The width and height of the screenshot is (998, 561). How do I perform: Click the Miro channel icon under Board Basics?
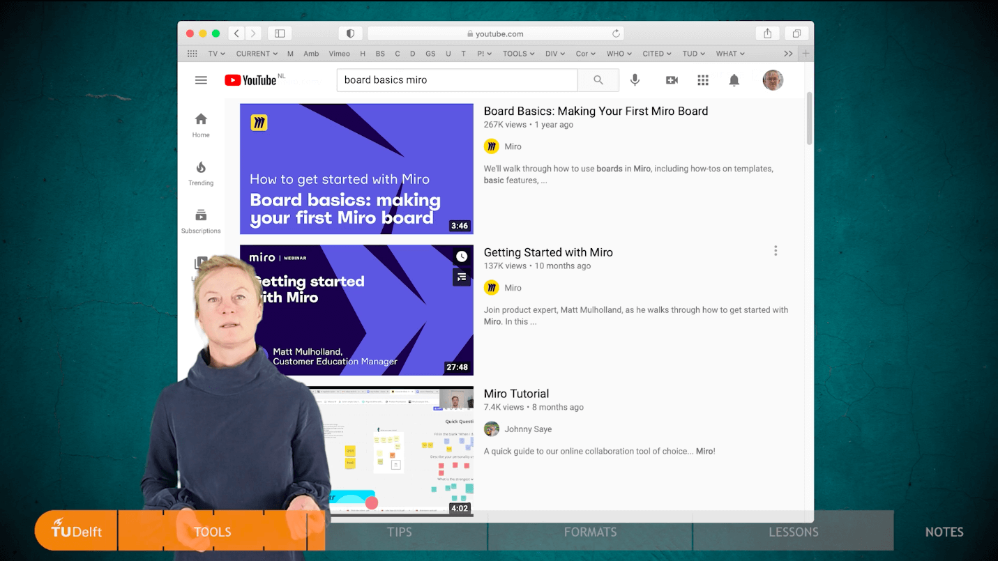(x=492, y=146)
